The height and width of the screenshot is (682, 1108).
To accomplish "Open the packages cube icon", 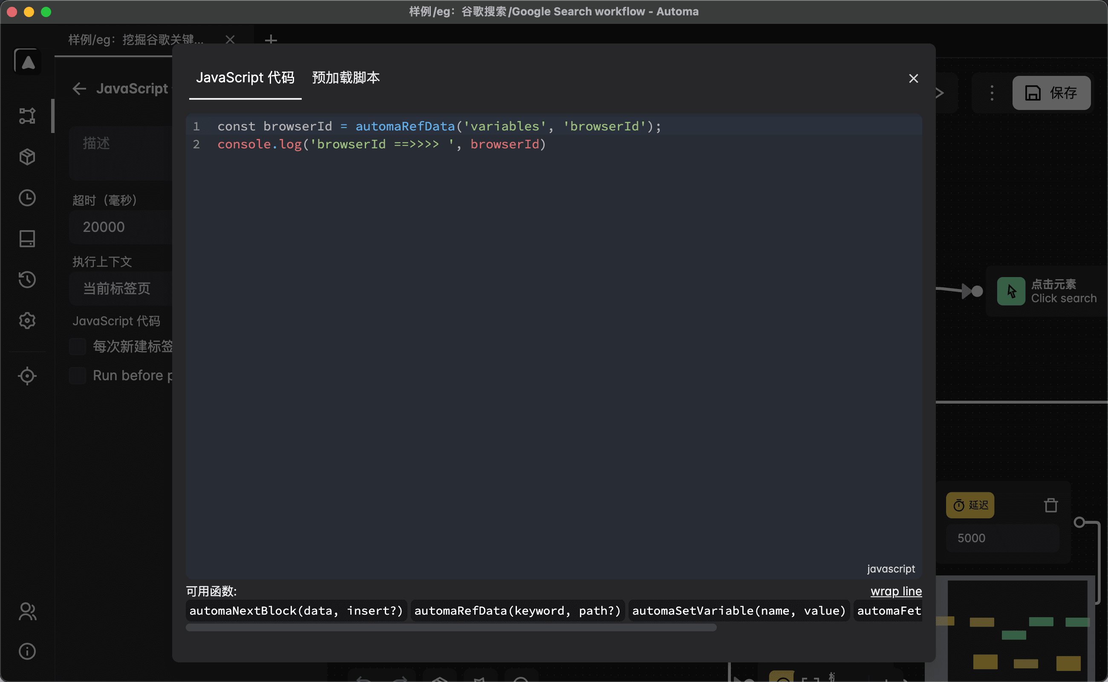I will (27, 156).
